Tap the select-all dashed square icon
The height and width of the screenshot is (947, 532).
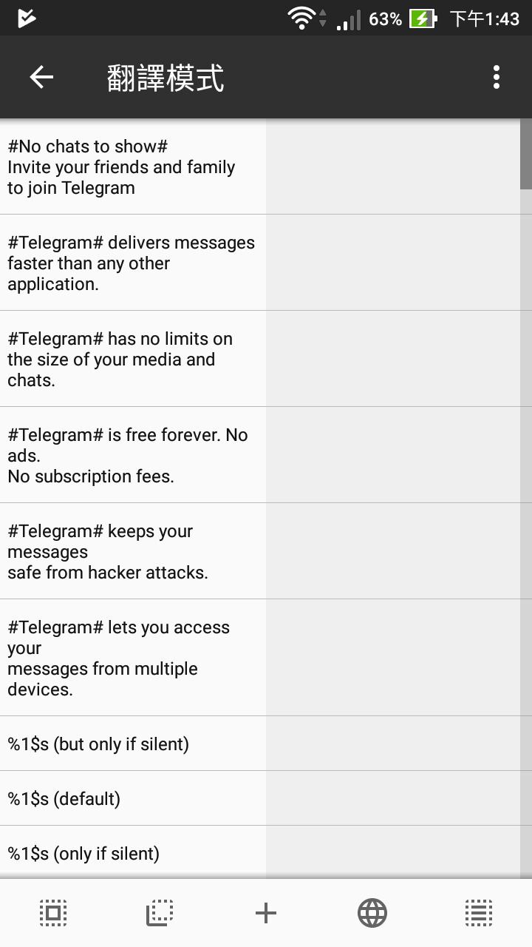point(53,913)
